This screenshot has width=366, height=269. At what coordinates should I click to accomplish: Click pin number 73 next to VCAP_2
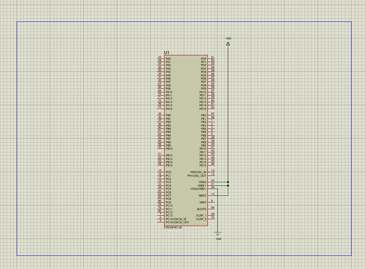[213, 217]
